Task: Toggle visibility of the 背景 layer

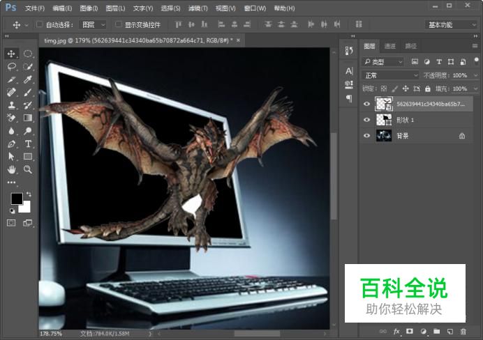Action: [367, 136]
